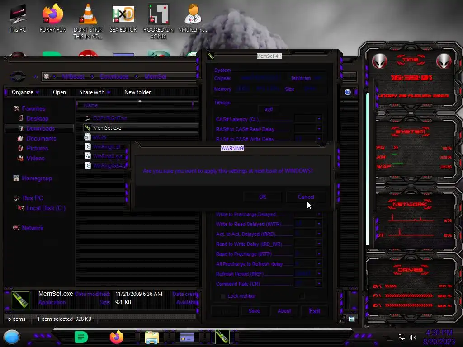This screenshot has width=463, height=347.
Task: Select MrBeast breadcrumb in address bar
Action: click(73, 77)
